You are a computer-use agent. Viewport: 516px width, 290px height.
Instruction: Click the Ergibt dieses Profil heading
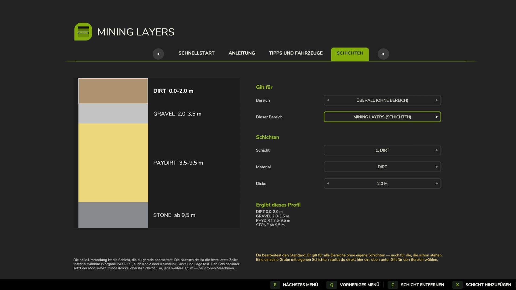[x=278, y=205]
